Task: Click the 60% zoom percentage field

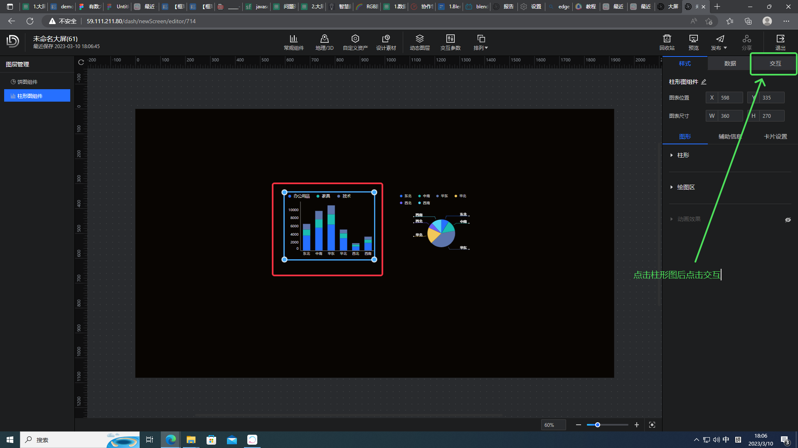Action: (553, 425)
